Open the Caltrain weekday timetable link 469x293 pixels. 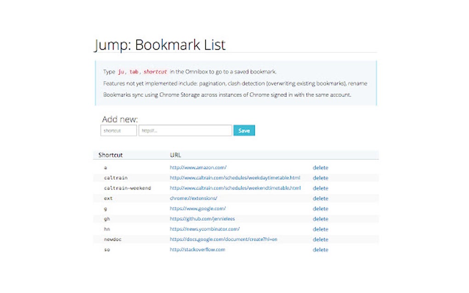(x=234, y=178)
